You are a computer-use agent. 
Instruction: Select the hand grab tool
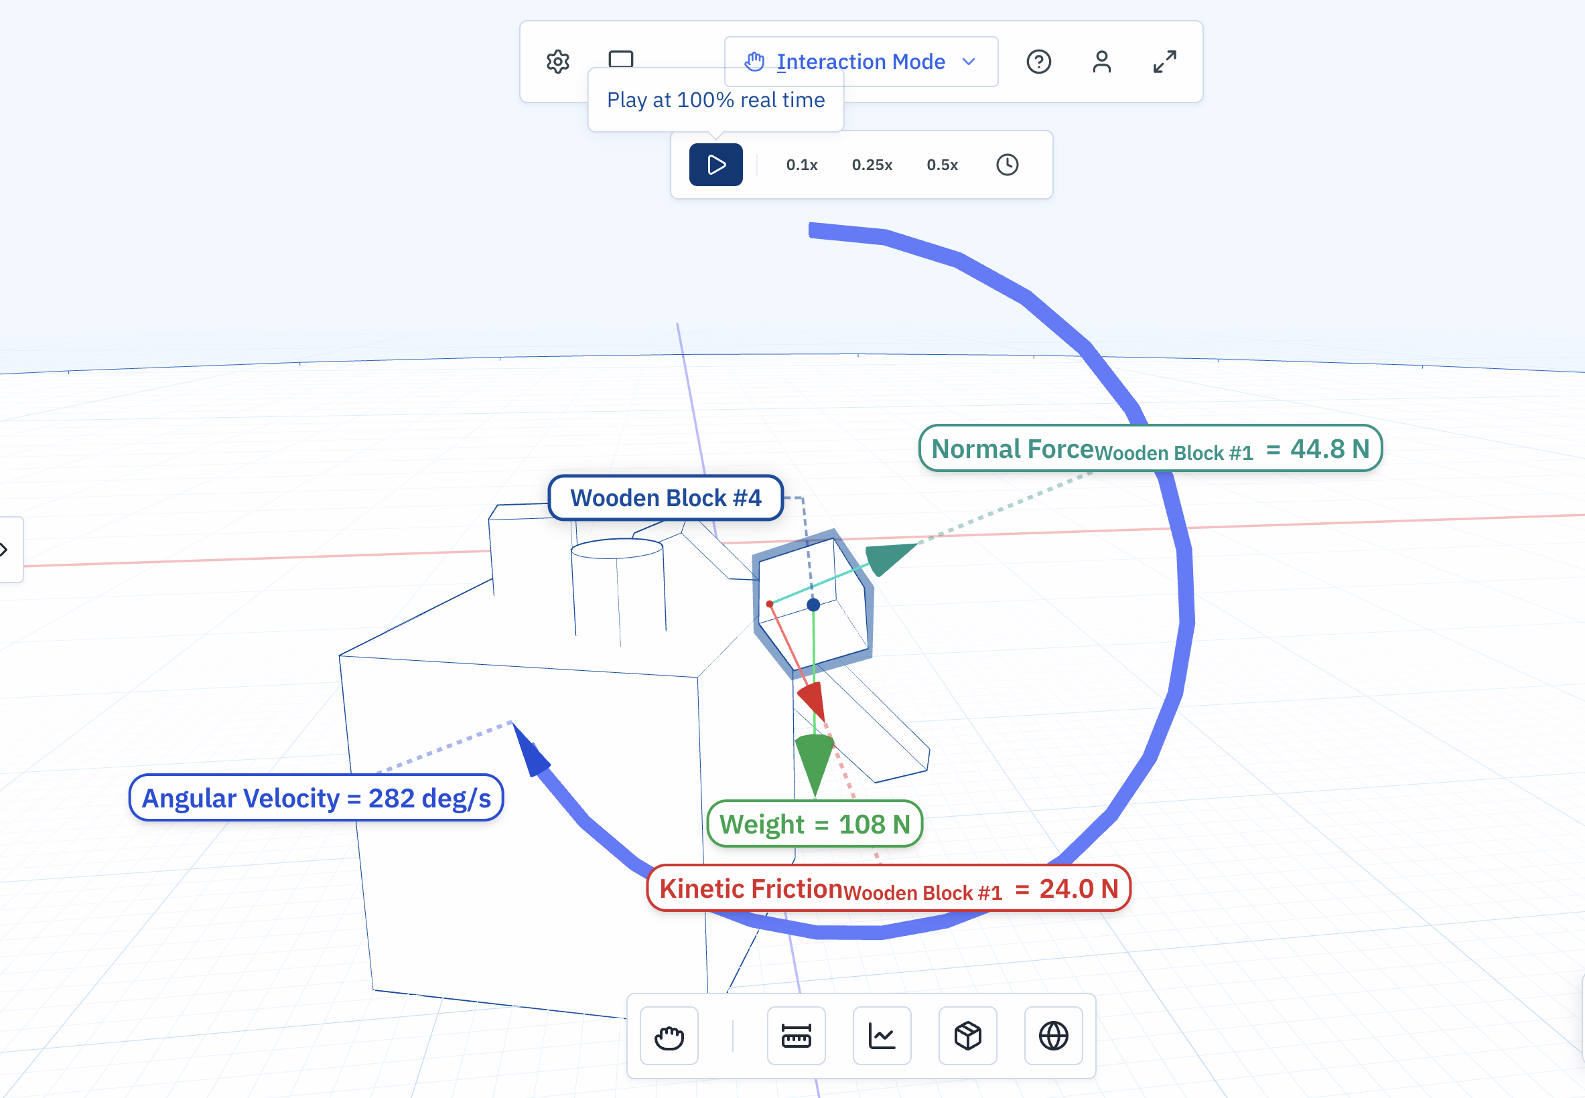coord(669,1036)
